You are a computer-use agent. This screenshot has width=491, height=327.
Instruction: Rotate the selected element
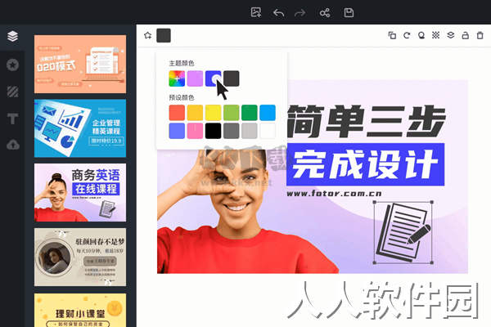[x=407, y=35]
